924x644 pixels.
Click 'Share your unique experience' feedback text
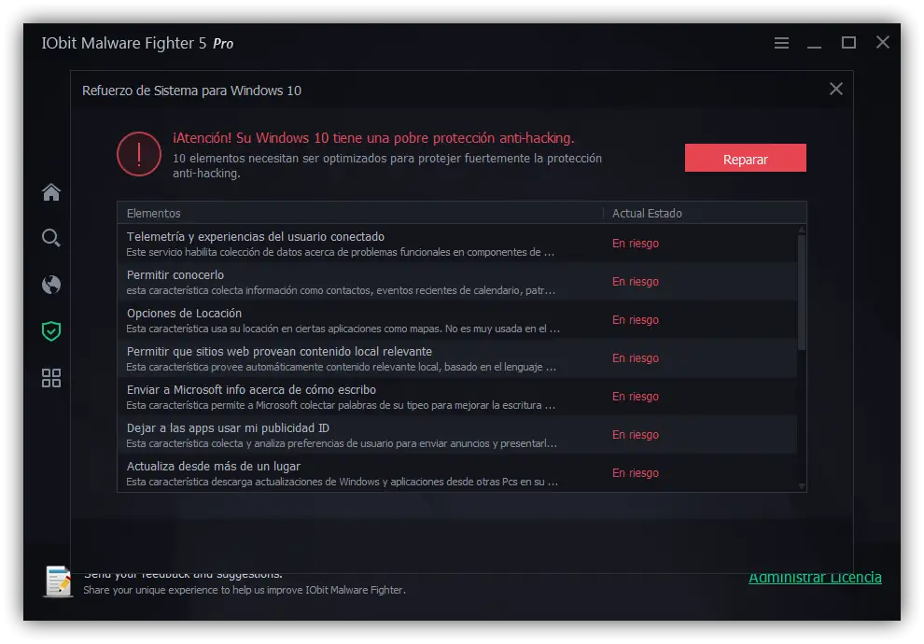244,590
